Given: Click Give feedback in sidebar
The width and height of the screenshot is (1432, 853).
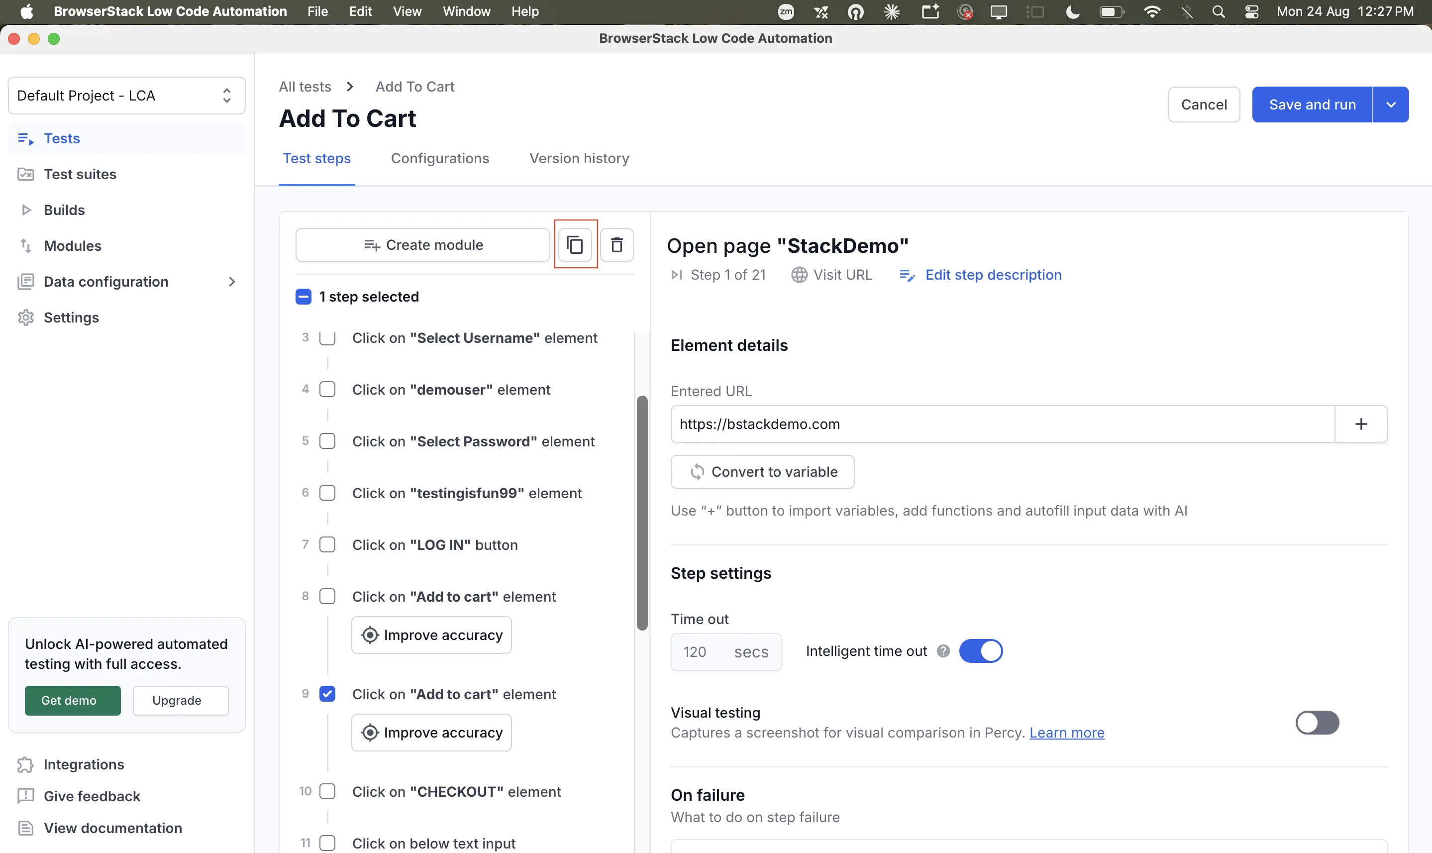Looking at the screenshot, I should (x=79, y=796).
